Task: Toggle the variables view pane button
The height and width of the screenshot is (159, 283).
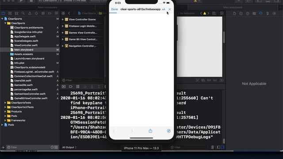Action: [x=218, y=147]
